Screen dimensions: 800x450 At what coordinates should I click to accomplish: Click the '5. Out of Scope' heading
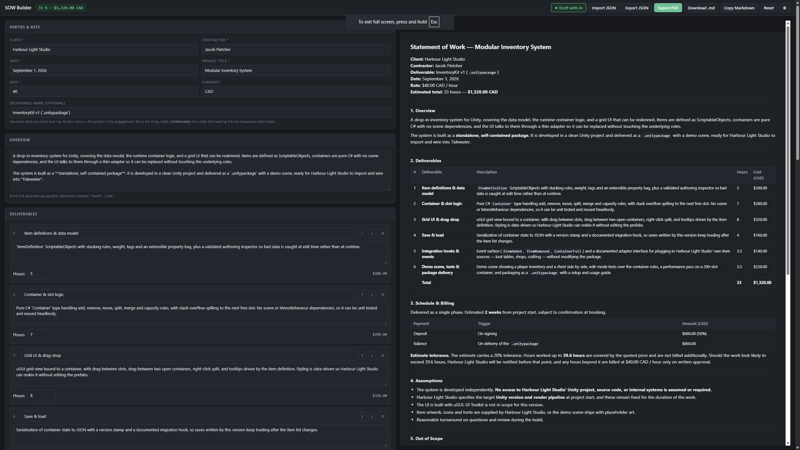point(426,438)
